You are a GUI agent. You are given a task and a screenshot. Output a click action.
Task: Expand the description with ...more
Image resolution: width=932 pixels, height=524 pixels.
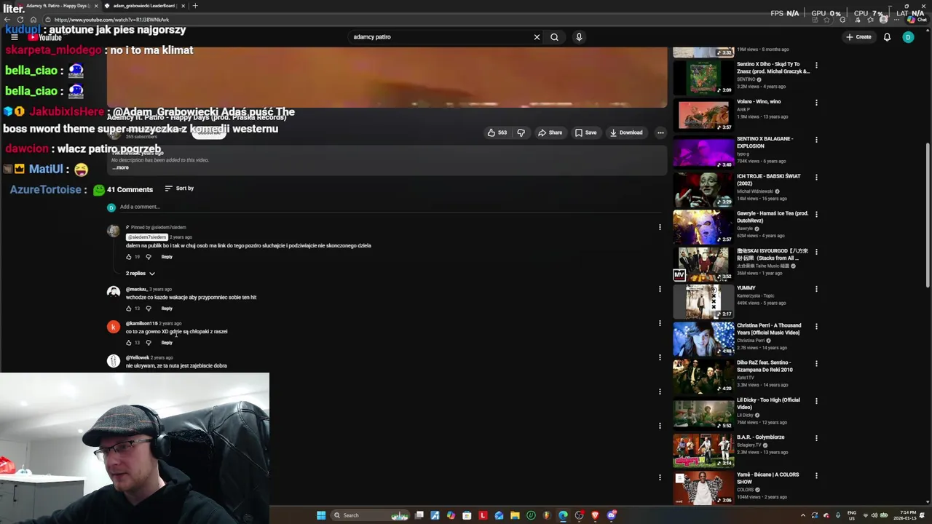click(x=120, y=167)
